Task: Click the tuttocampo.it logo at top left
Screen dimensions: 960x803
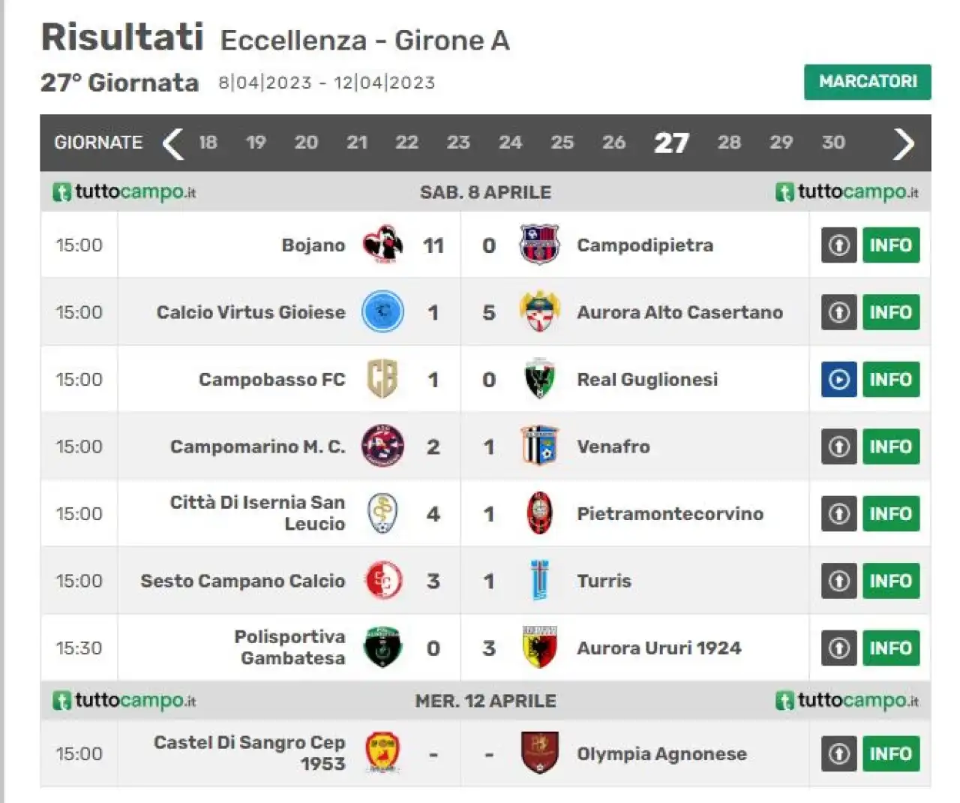Action: (x=124, y=192)
